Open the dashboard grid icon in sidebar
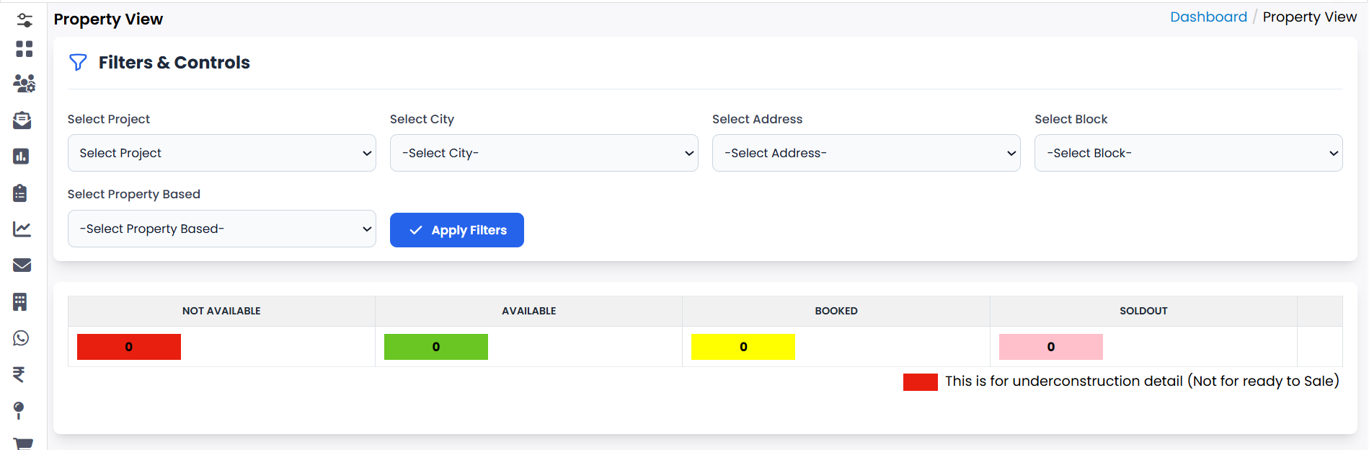 coord(24,48)
